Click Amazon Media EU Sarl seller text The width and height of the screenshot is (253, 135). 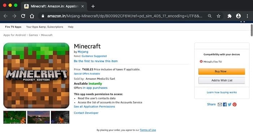pos(100,79)
